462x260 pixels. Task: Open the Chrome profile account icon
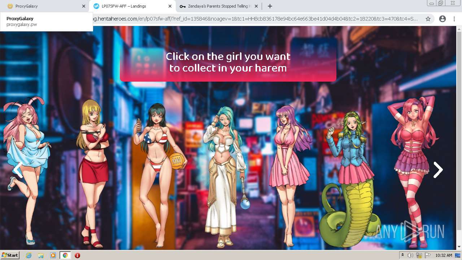(x=442, y=19)
